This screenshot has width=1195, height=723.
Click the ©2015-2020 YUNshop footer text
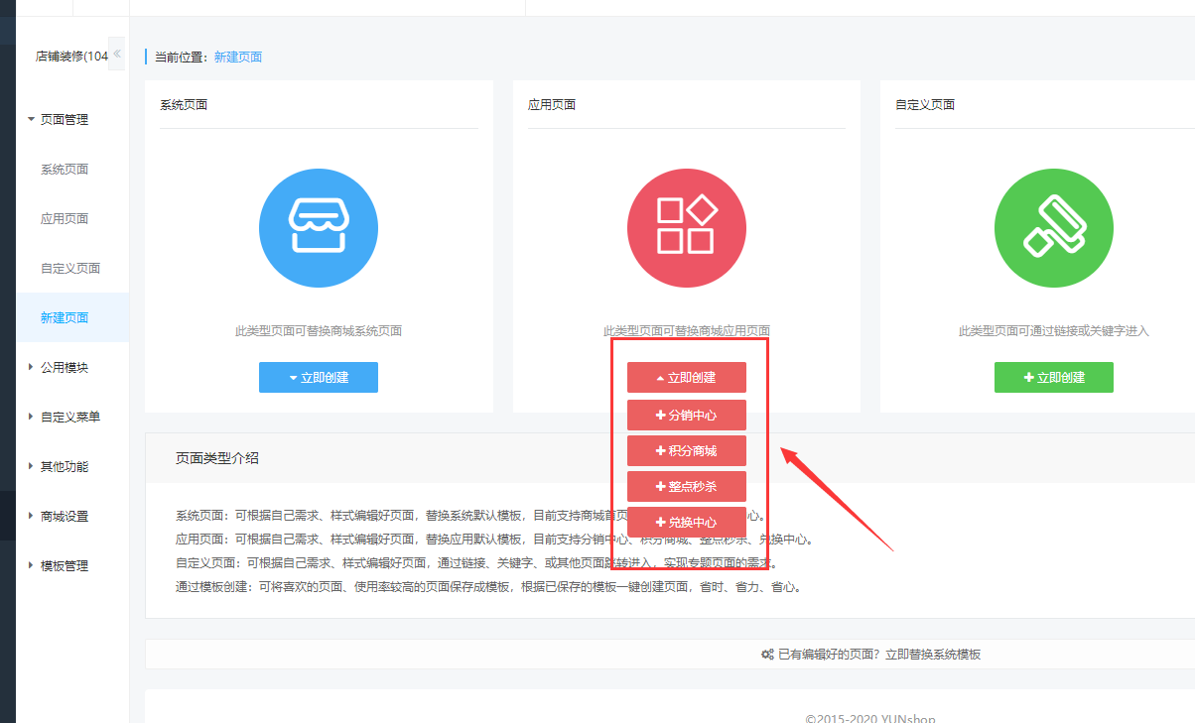tap(870, 718)
